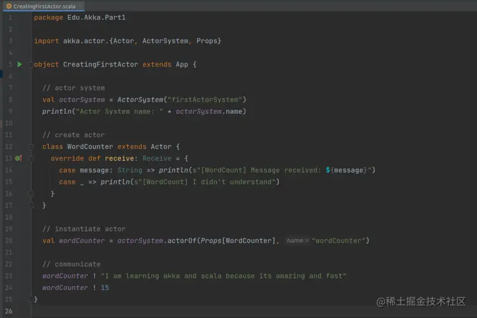Click the 'package' keyword on line 1
Viewport: 477px width, 318px height.
[48, 18]
